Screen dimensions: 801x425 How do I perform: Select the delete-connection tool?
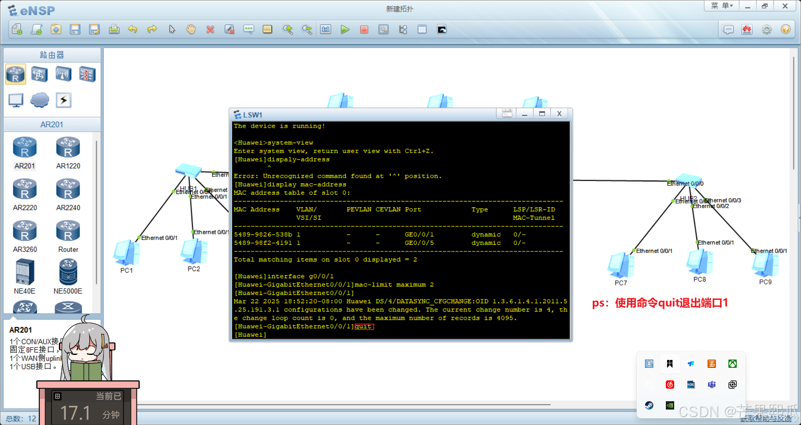tap(229, 29)
